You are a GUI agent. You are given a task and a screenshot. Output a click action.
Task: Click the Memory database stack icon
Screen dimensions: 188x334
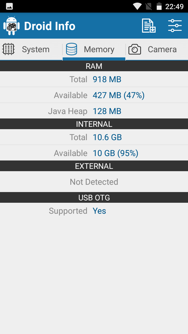pyautogui.click(x=71, y=49)
